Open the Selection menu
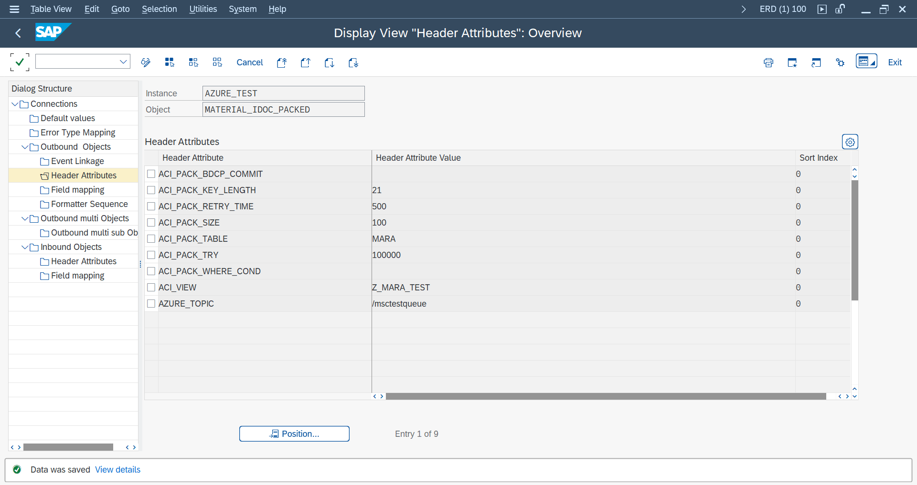The height and width of the screenshot is (485, 917). pyautogui.click(x=159, y=9)
